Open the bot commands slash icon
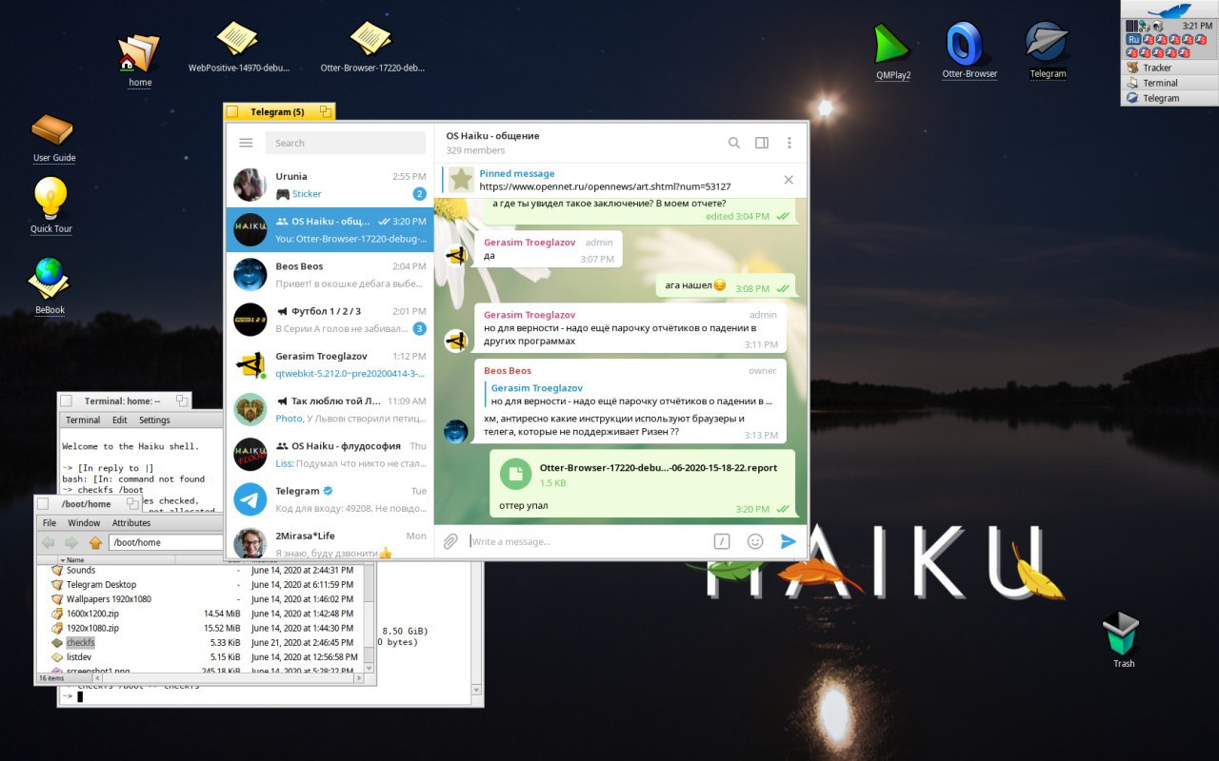Screen dimensions: 1219x761 point(722,541)
